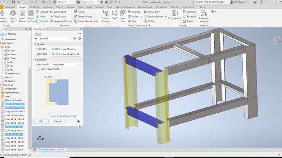The width and height of the screenshot is (282, 158).
Task: Open the fx parameters icon
Action: coord(111,2)
